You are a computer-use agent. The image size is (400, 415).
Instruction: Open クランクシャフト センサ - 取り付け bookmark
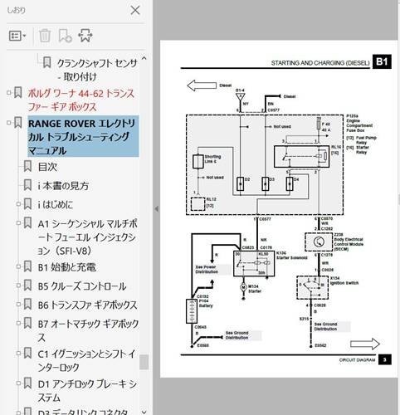[97, 70]
